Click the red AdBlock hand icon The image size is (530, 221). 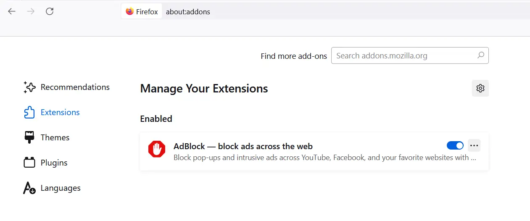[x=157, y=149]
